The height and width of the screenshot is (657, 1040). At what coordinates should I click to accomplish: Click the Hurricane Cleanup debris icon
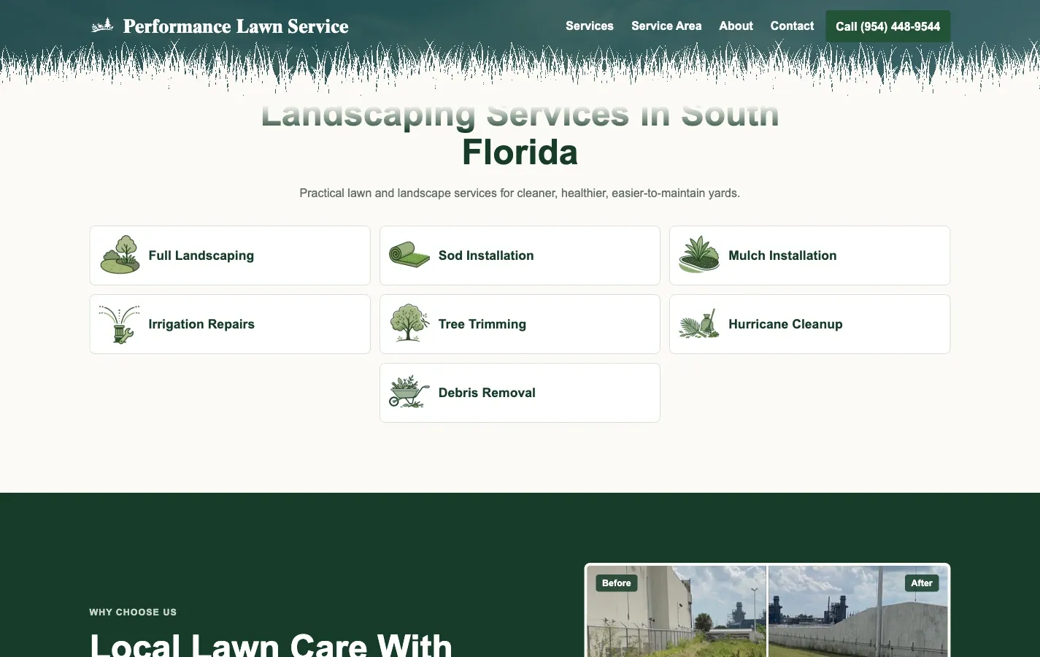pos(699,324)
